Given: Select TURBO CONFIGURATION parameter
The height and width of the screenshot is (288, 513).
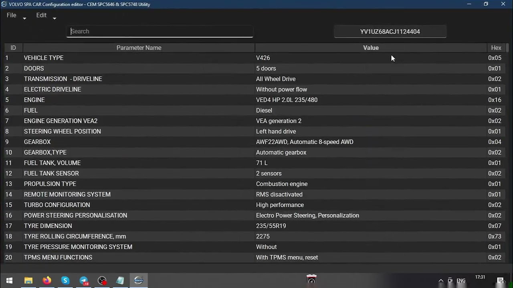Looking at the screenshot, I should 57,205.
